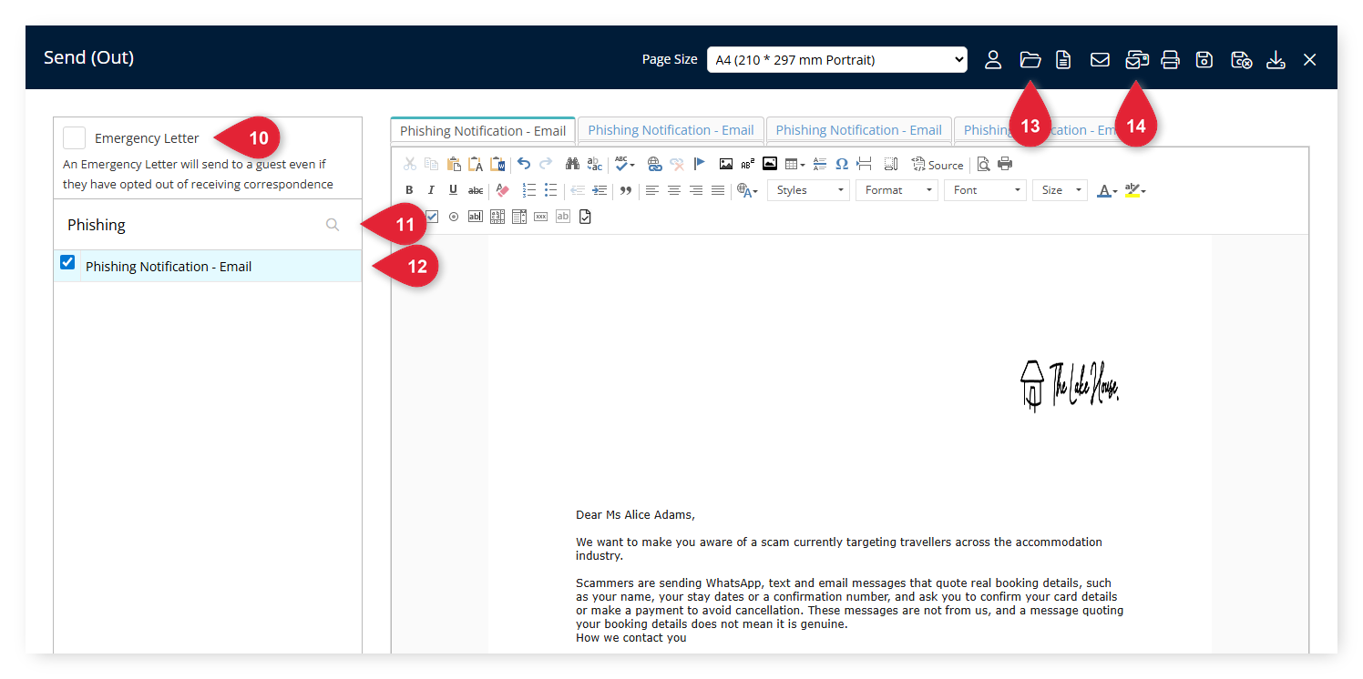Click the guest profile person icon
This screenshot has height=679, width=1363.
coord(993,60)
